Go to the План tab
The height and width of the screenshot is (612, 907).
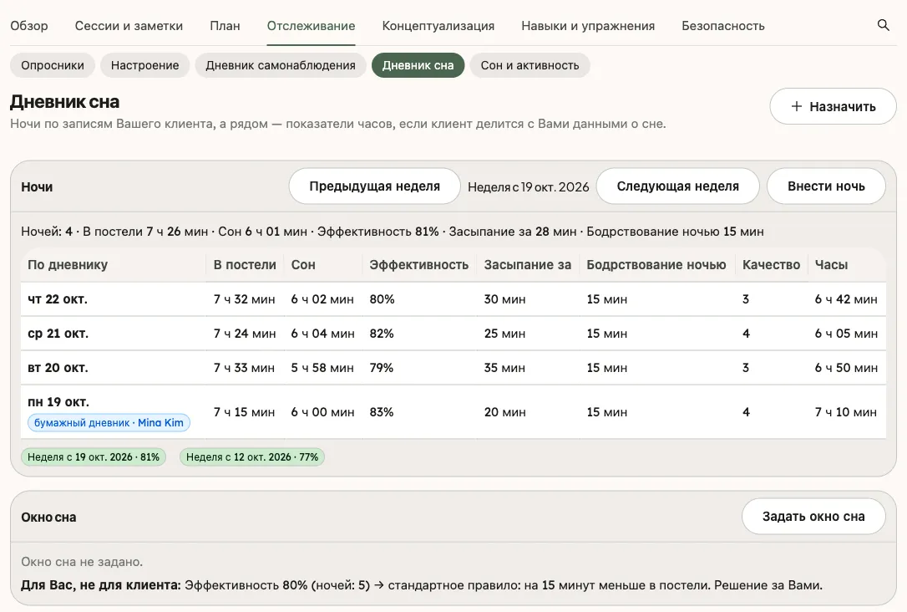[x=225, y=26]
